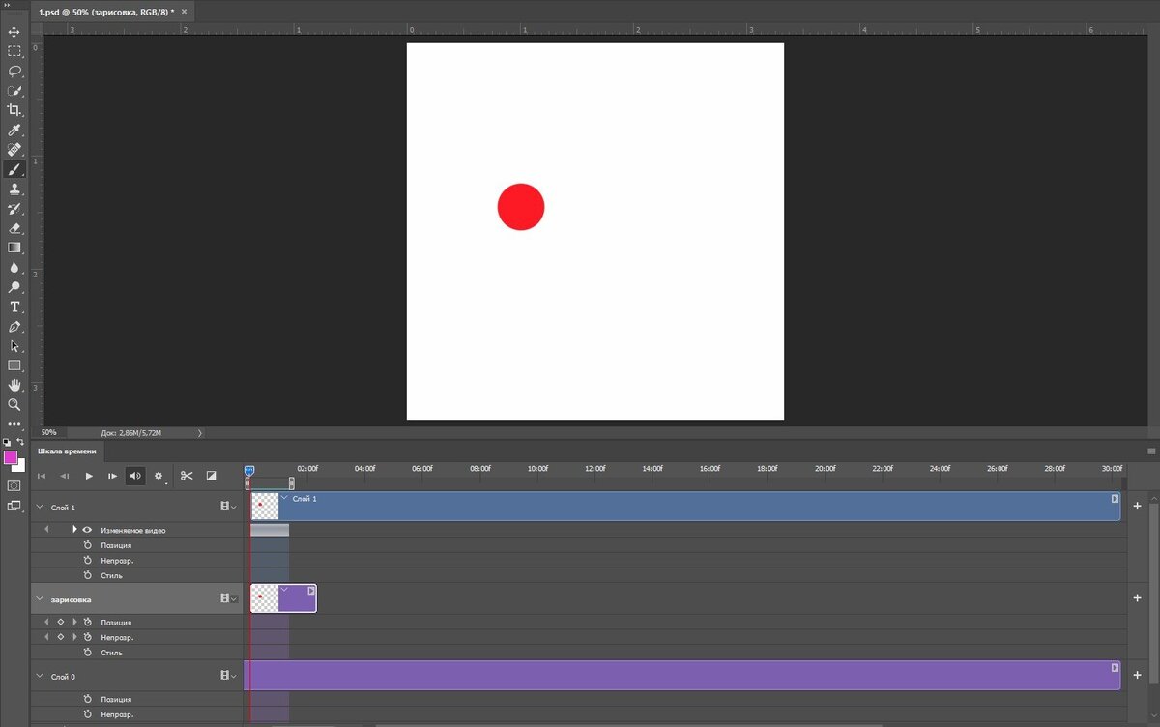Collapse the Слой 0 track
The image size is (1160, 727).
point(40,676)
